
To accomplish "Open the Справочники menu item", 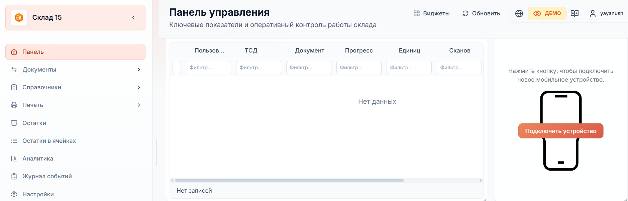I will [75, 87].
